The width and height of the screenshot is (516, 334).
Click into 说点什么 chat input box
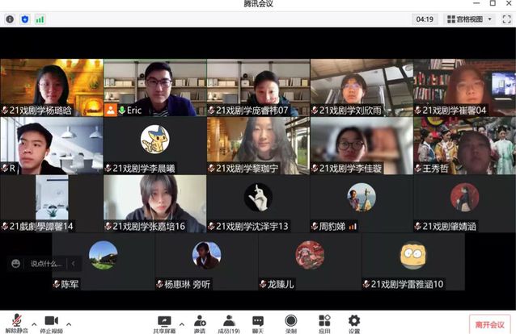point(46,263)
